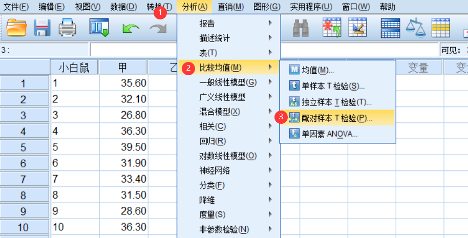The width and height of the screenshot is (468, 238).
Task: Choose 单因素 ANOVA...
Action: (x=337, y=133)
